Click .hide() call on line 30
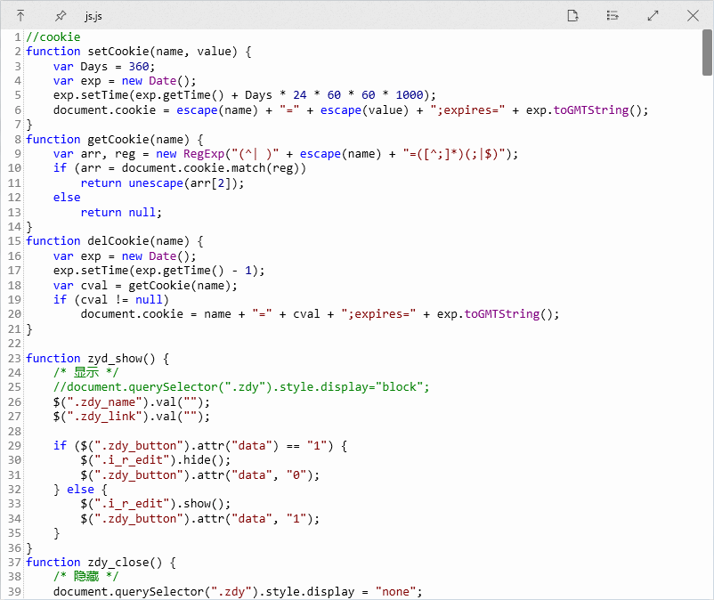 [x=204, y=460]
